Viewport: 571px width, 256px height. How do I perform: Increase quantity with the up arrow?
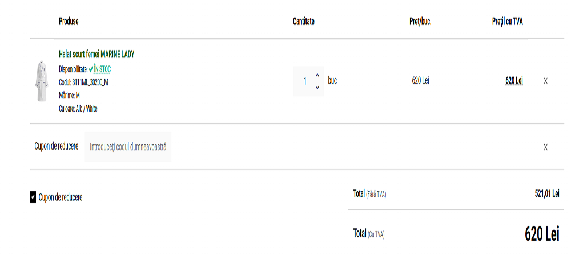pyautogui.click(x=317, y=75)
